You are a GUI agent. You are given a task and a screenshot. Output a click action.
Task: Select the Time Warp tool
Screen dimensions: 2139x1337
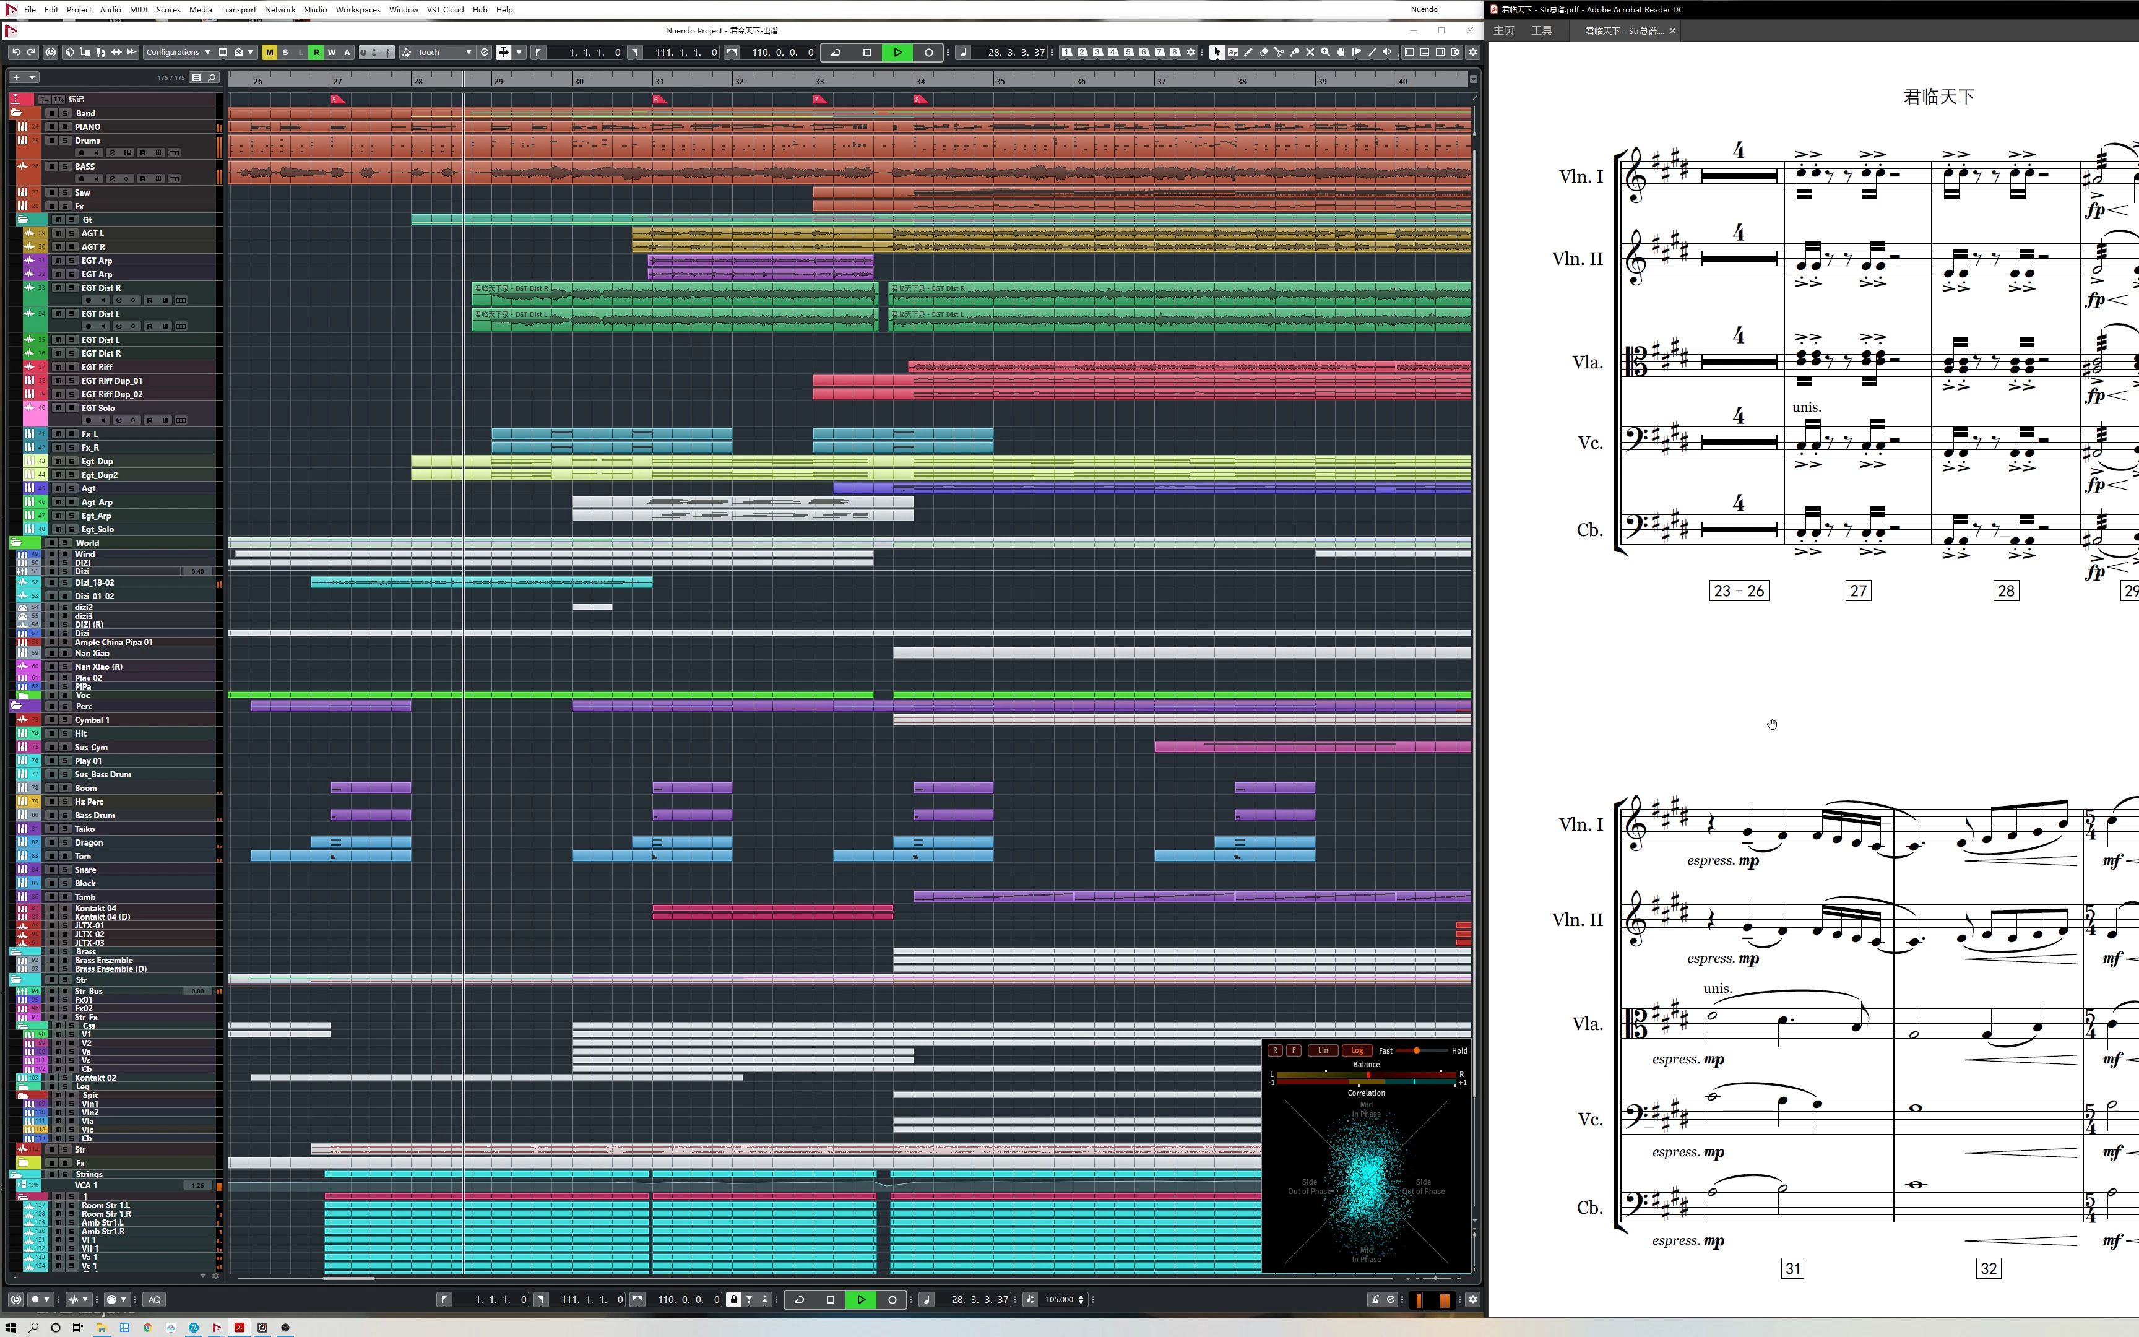[x=1356, y=52]
